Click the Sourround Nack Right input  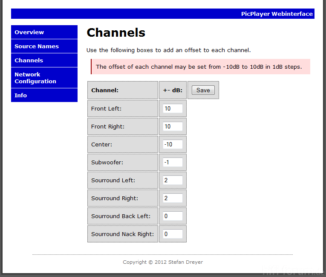pyautogui.click(x=173, y=234)
